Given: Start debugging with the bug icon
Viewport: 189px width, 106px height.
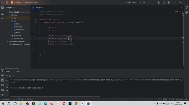Looking at the screenshot, I should [x=144, y=2].
